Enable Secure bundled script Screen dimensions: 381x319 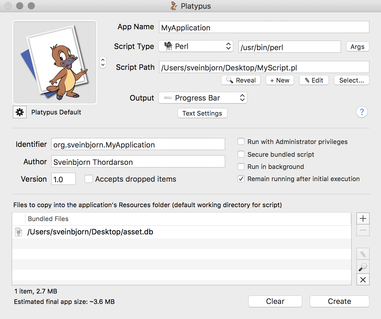(241, 154)
